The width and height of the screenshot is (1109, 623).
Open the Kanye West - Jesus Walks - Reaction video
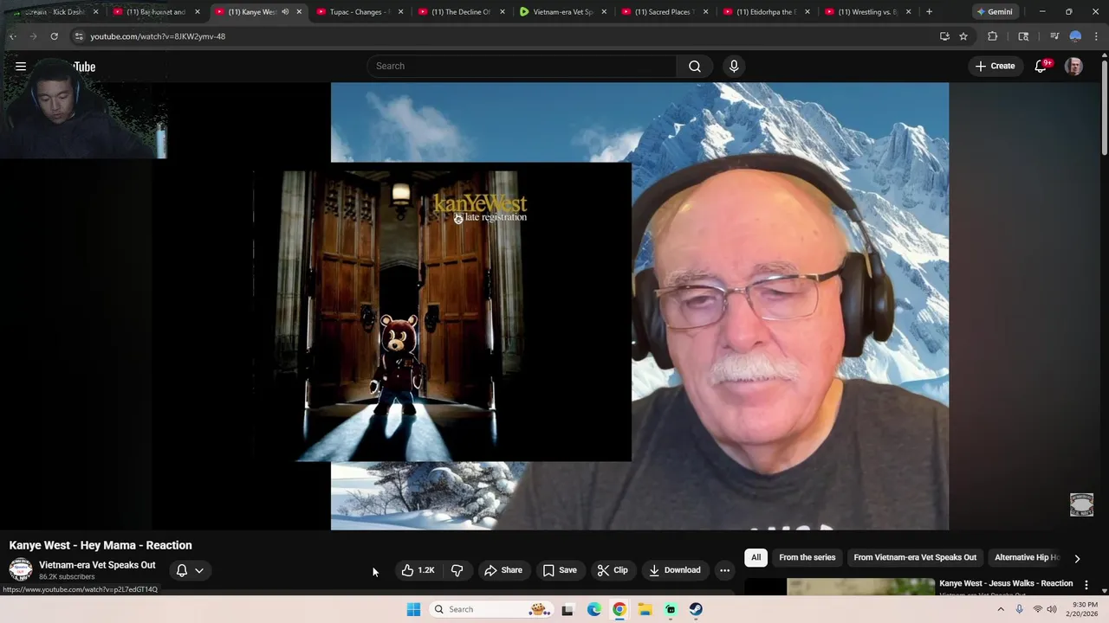(x=1005, y=583)
